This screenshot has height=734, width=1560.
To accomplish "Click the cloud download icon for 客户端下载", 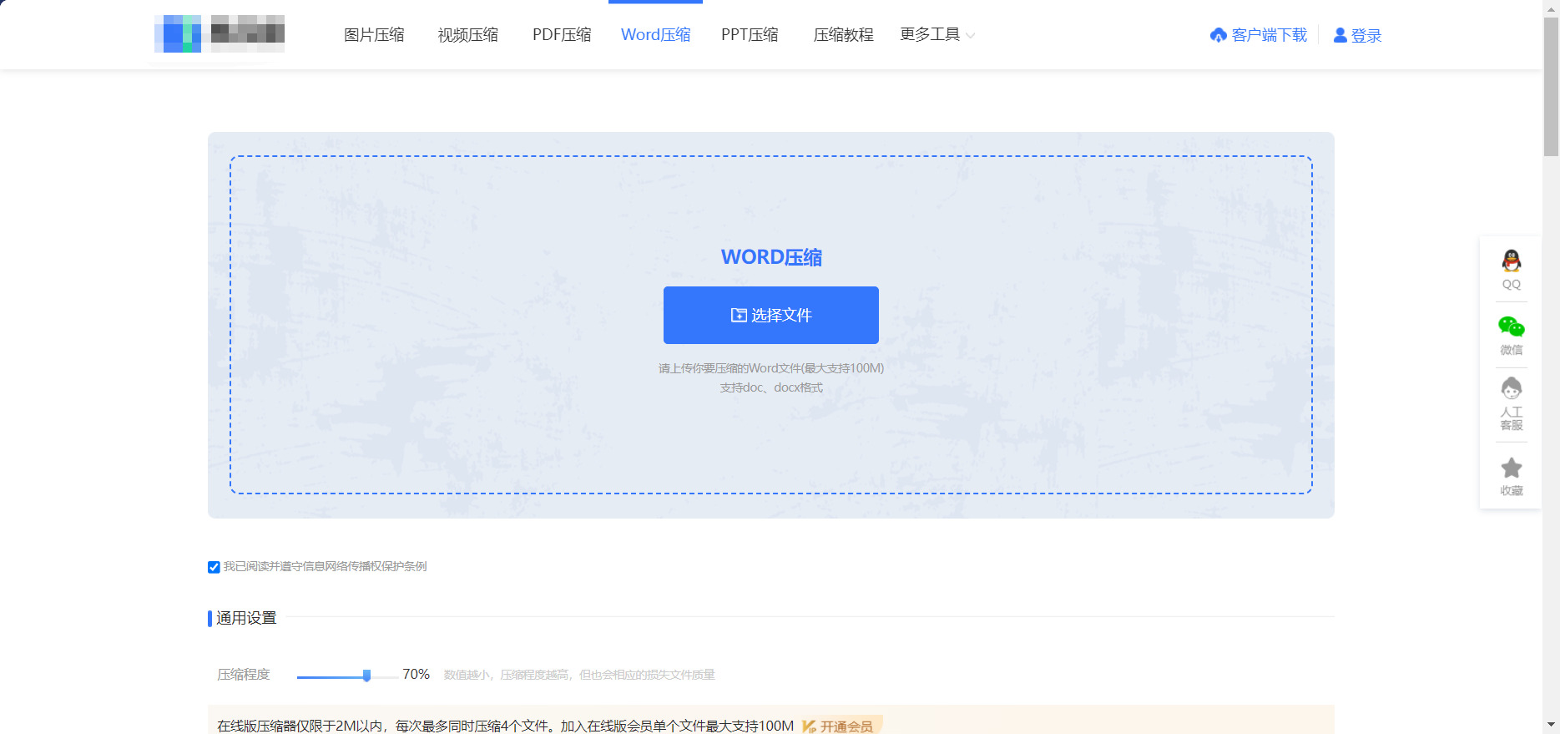I will 1218,35.
